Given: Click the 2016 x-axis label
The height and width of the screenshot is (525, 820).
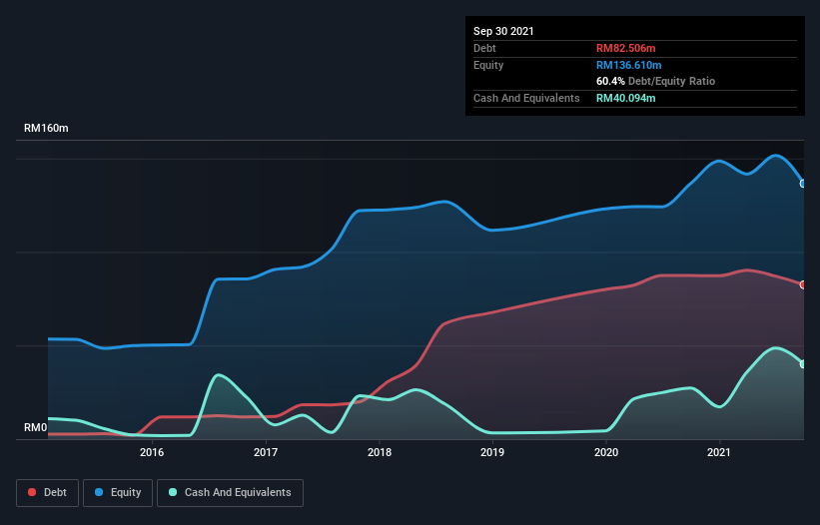Looking at the screenshot, I should tap(152, 452).
